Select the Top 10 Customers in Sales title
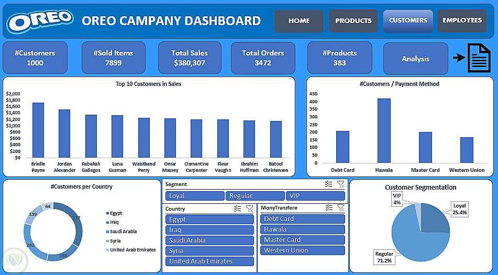Screen dimensions: 498x275 148,84
